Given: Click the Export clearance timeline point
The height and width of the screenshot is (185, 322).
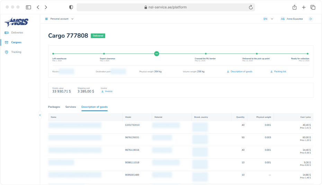Looking at the screenshot, I should 104,54.
